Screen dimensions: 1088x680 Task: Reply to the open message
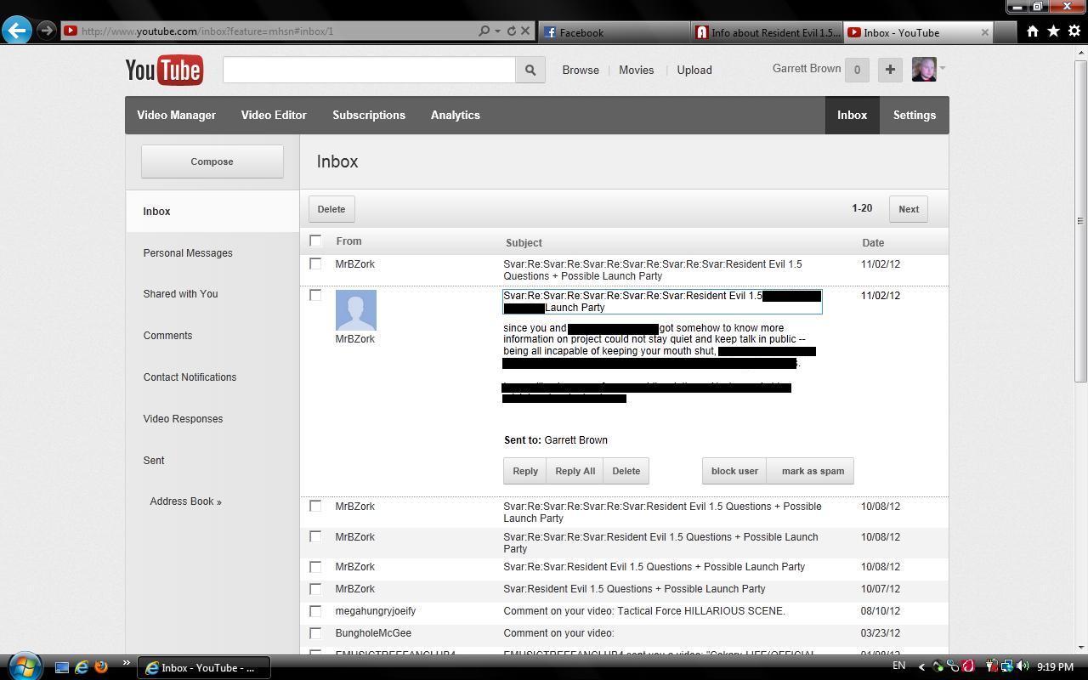pos(525,471)
